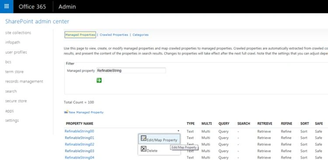328x160 pixels.
Task: Open the Office 365 app launcher grid
Action: coord(7,7)
